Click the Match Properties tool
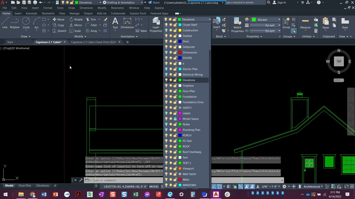This screenshot has height=199, width=355. pyautogui.click(x=237, y=25)
